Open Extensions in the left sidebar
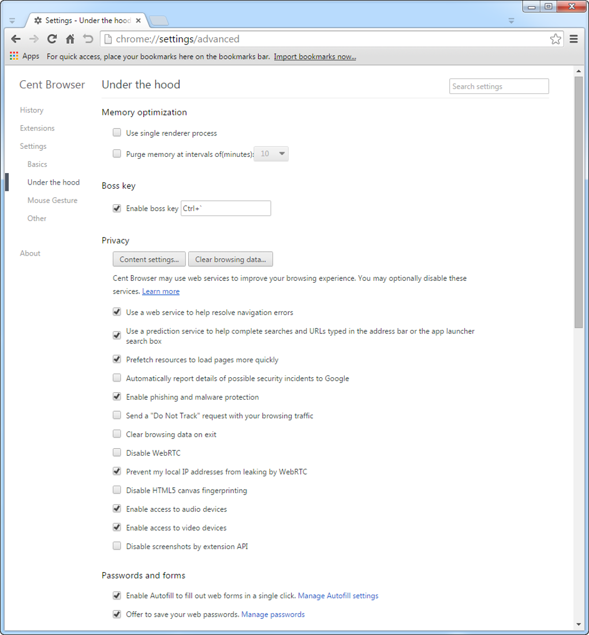 click(38, 128)
